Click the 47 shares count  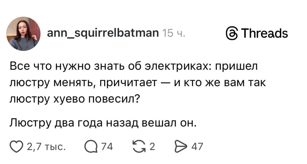pyautogui.click(x=197, y=147)
